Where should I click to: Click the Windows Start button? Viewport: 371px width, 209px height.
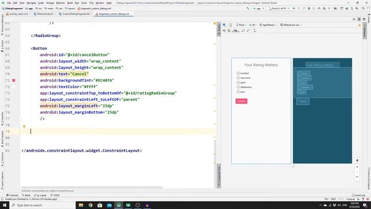click(5, 205)
